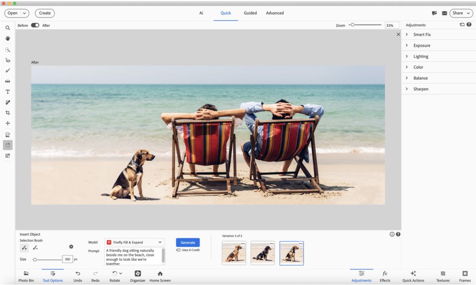Open the Photo Bin
476x285 pixels.
pyautogui.click(x=26, y=276)
